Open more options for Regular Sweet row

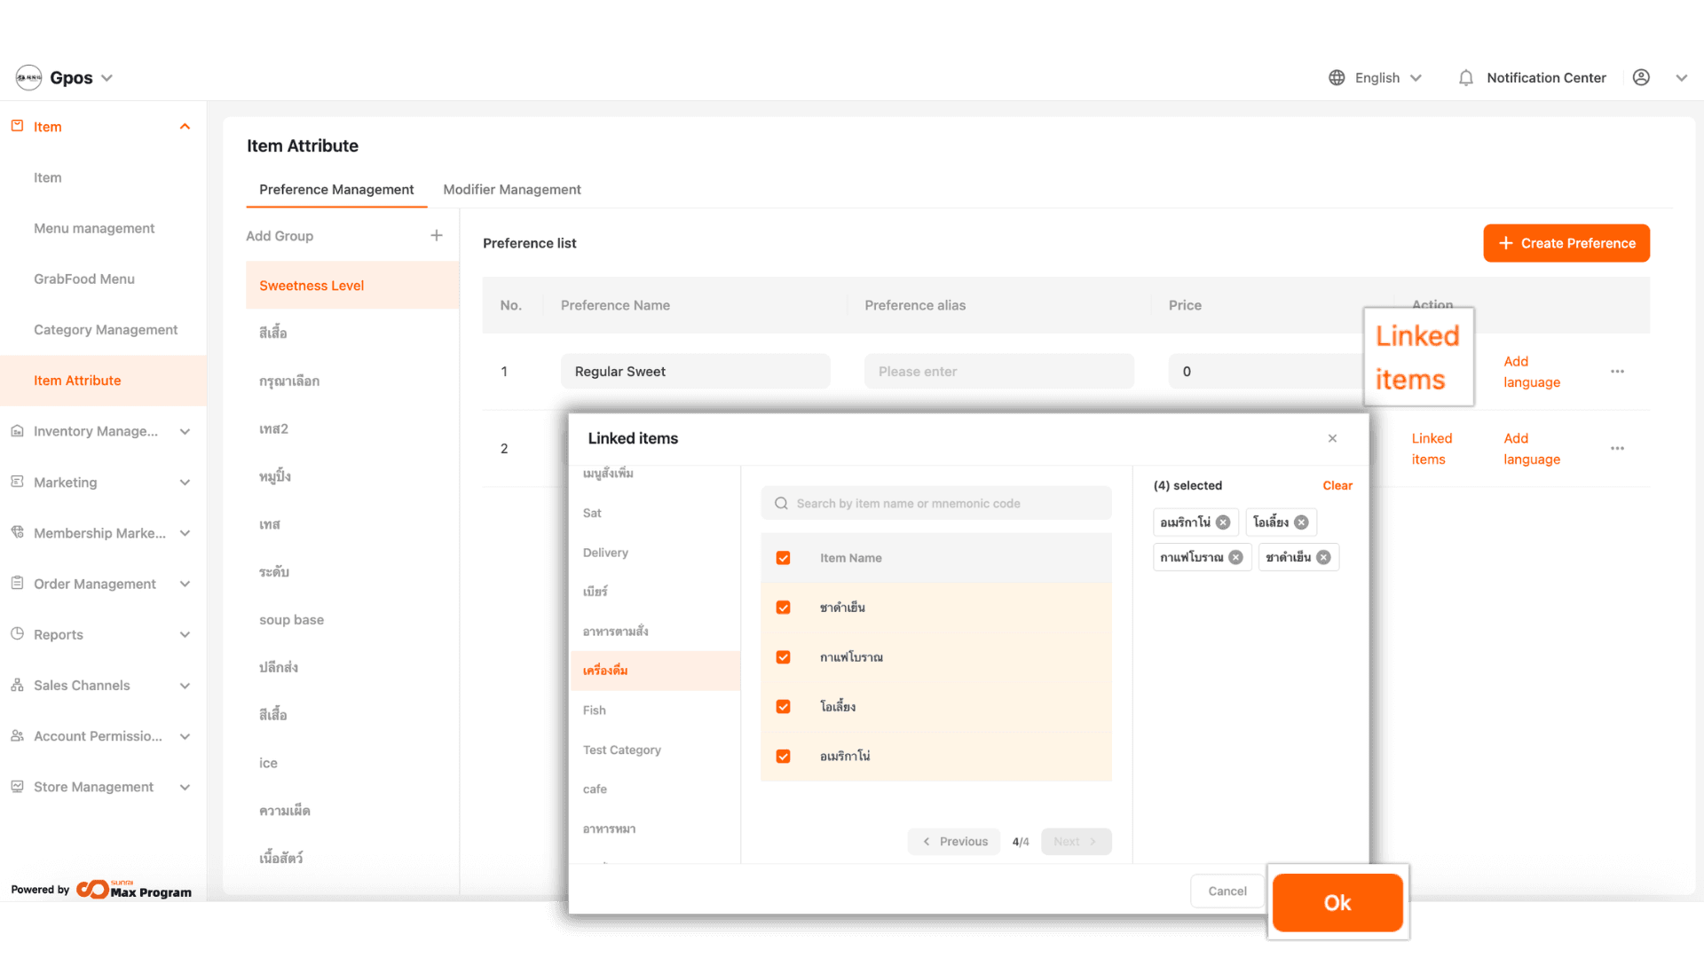coord(1617,372)
